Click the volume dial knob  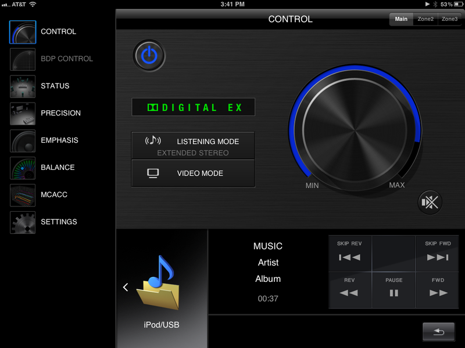point(355,129)
